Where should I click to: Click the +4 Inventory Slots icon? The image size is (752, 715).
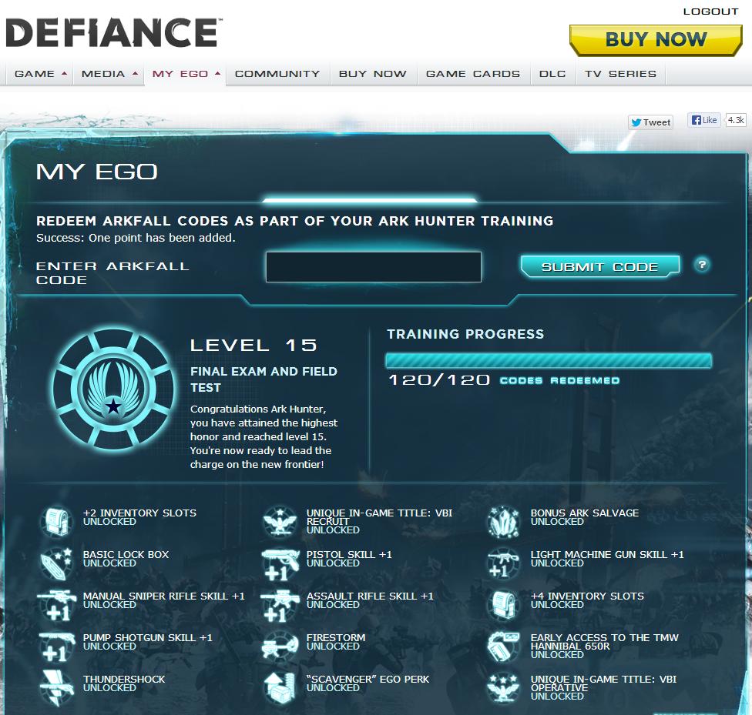pyautogui.click(x=504, y=605)
